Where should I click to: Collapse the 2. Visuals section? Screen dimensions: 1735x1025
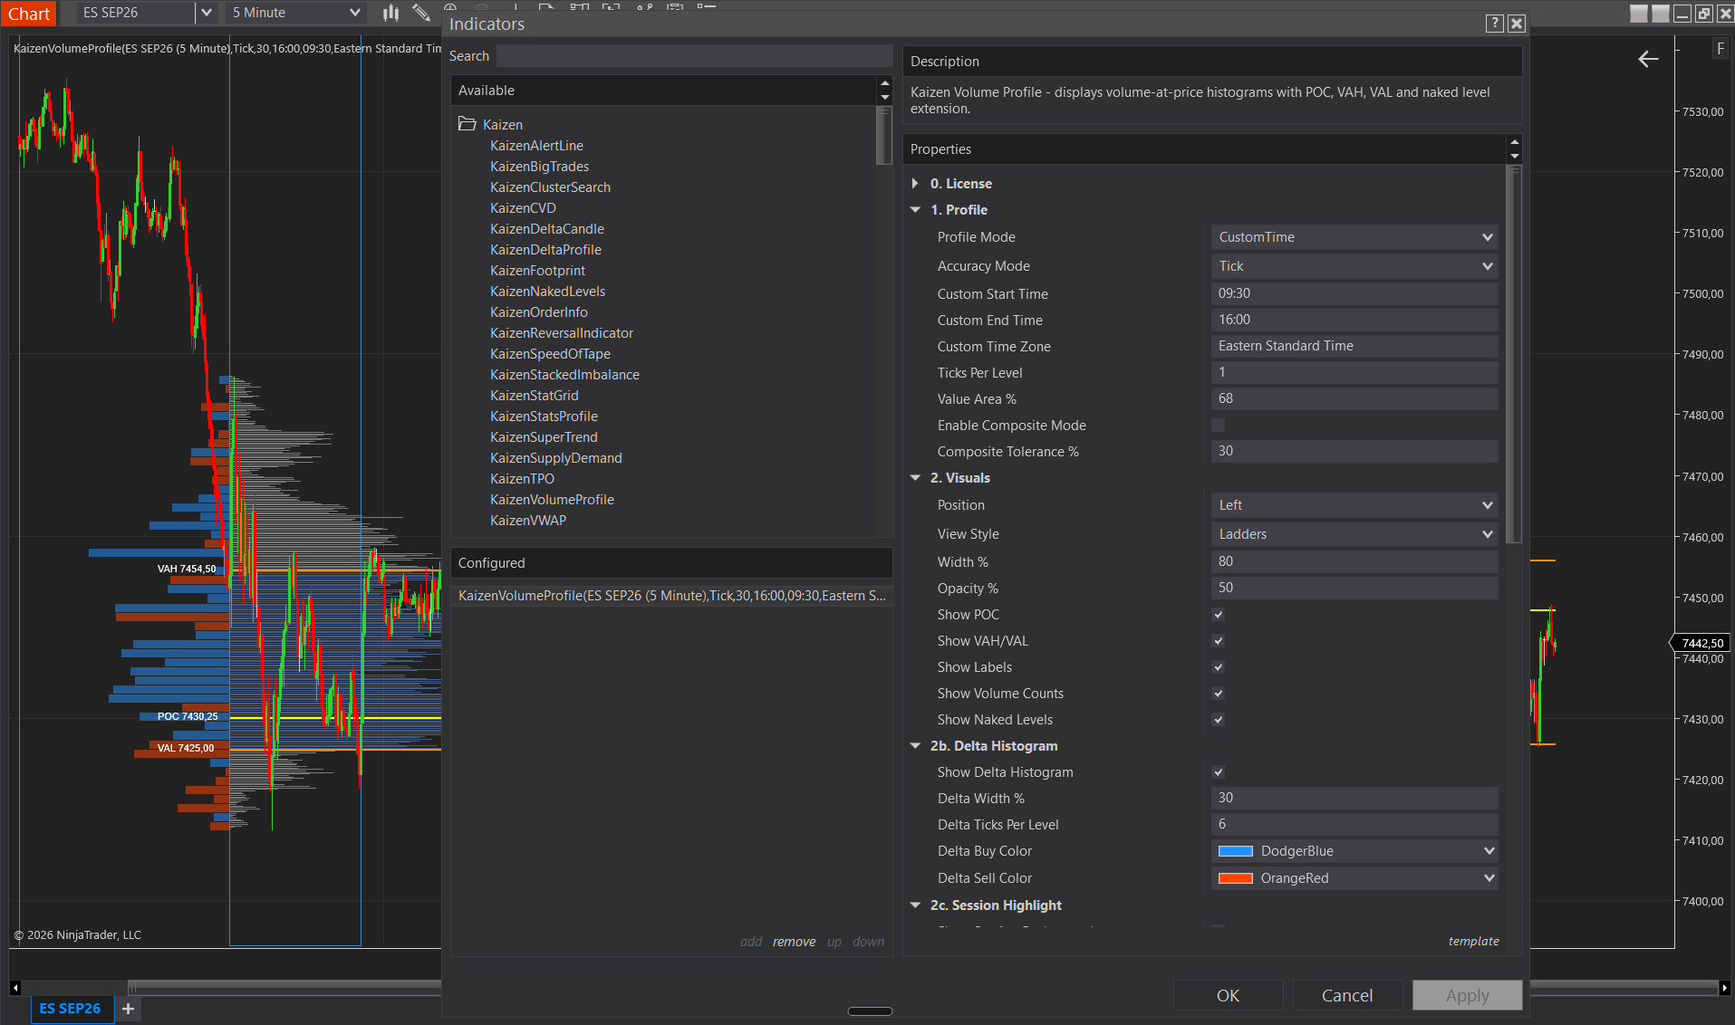(x=915, y=478)
